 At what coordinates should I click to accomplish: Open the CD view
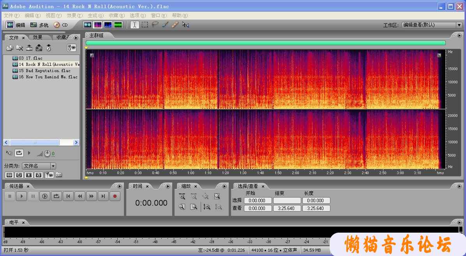(x=61, y=25)
